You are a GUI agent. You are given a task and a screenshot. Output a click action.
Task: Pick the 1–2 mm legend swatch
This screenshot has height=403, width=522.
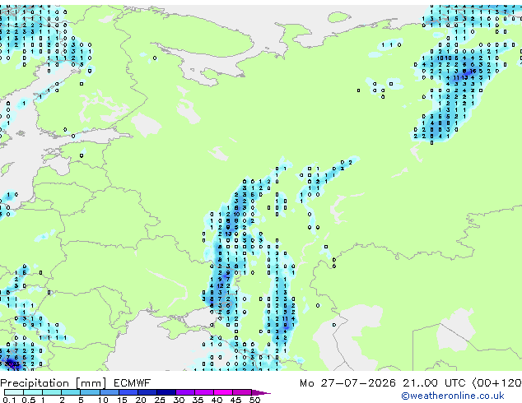pos(52,392)
